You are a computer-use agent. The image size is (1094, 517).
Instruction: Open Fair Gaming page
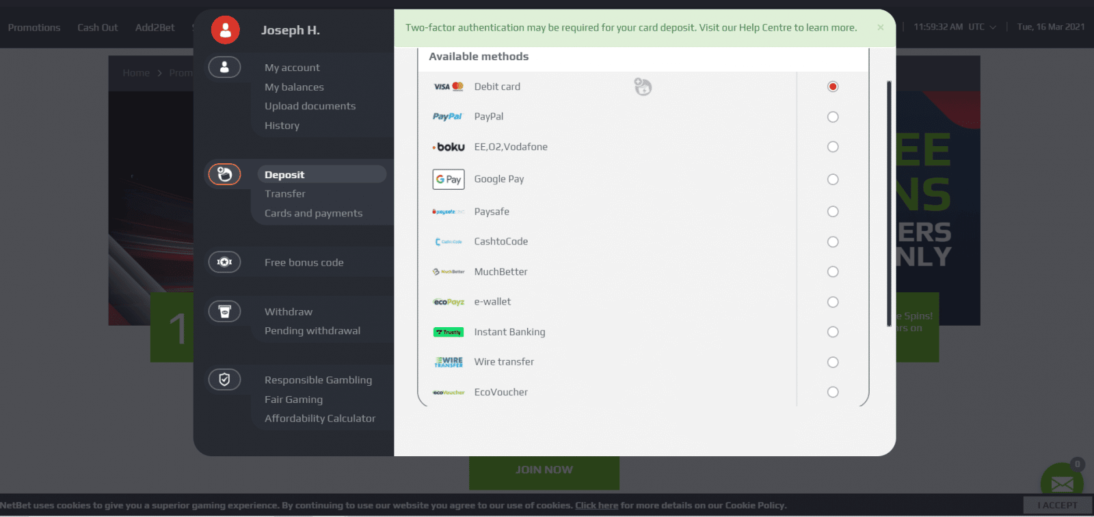(x=293, y=400)
